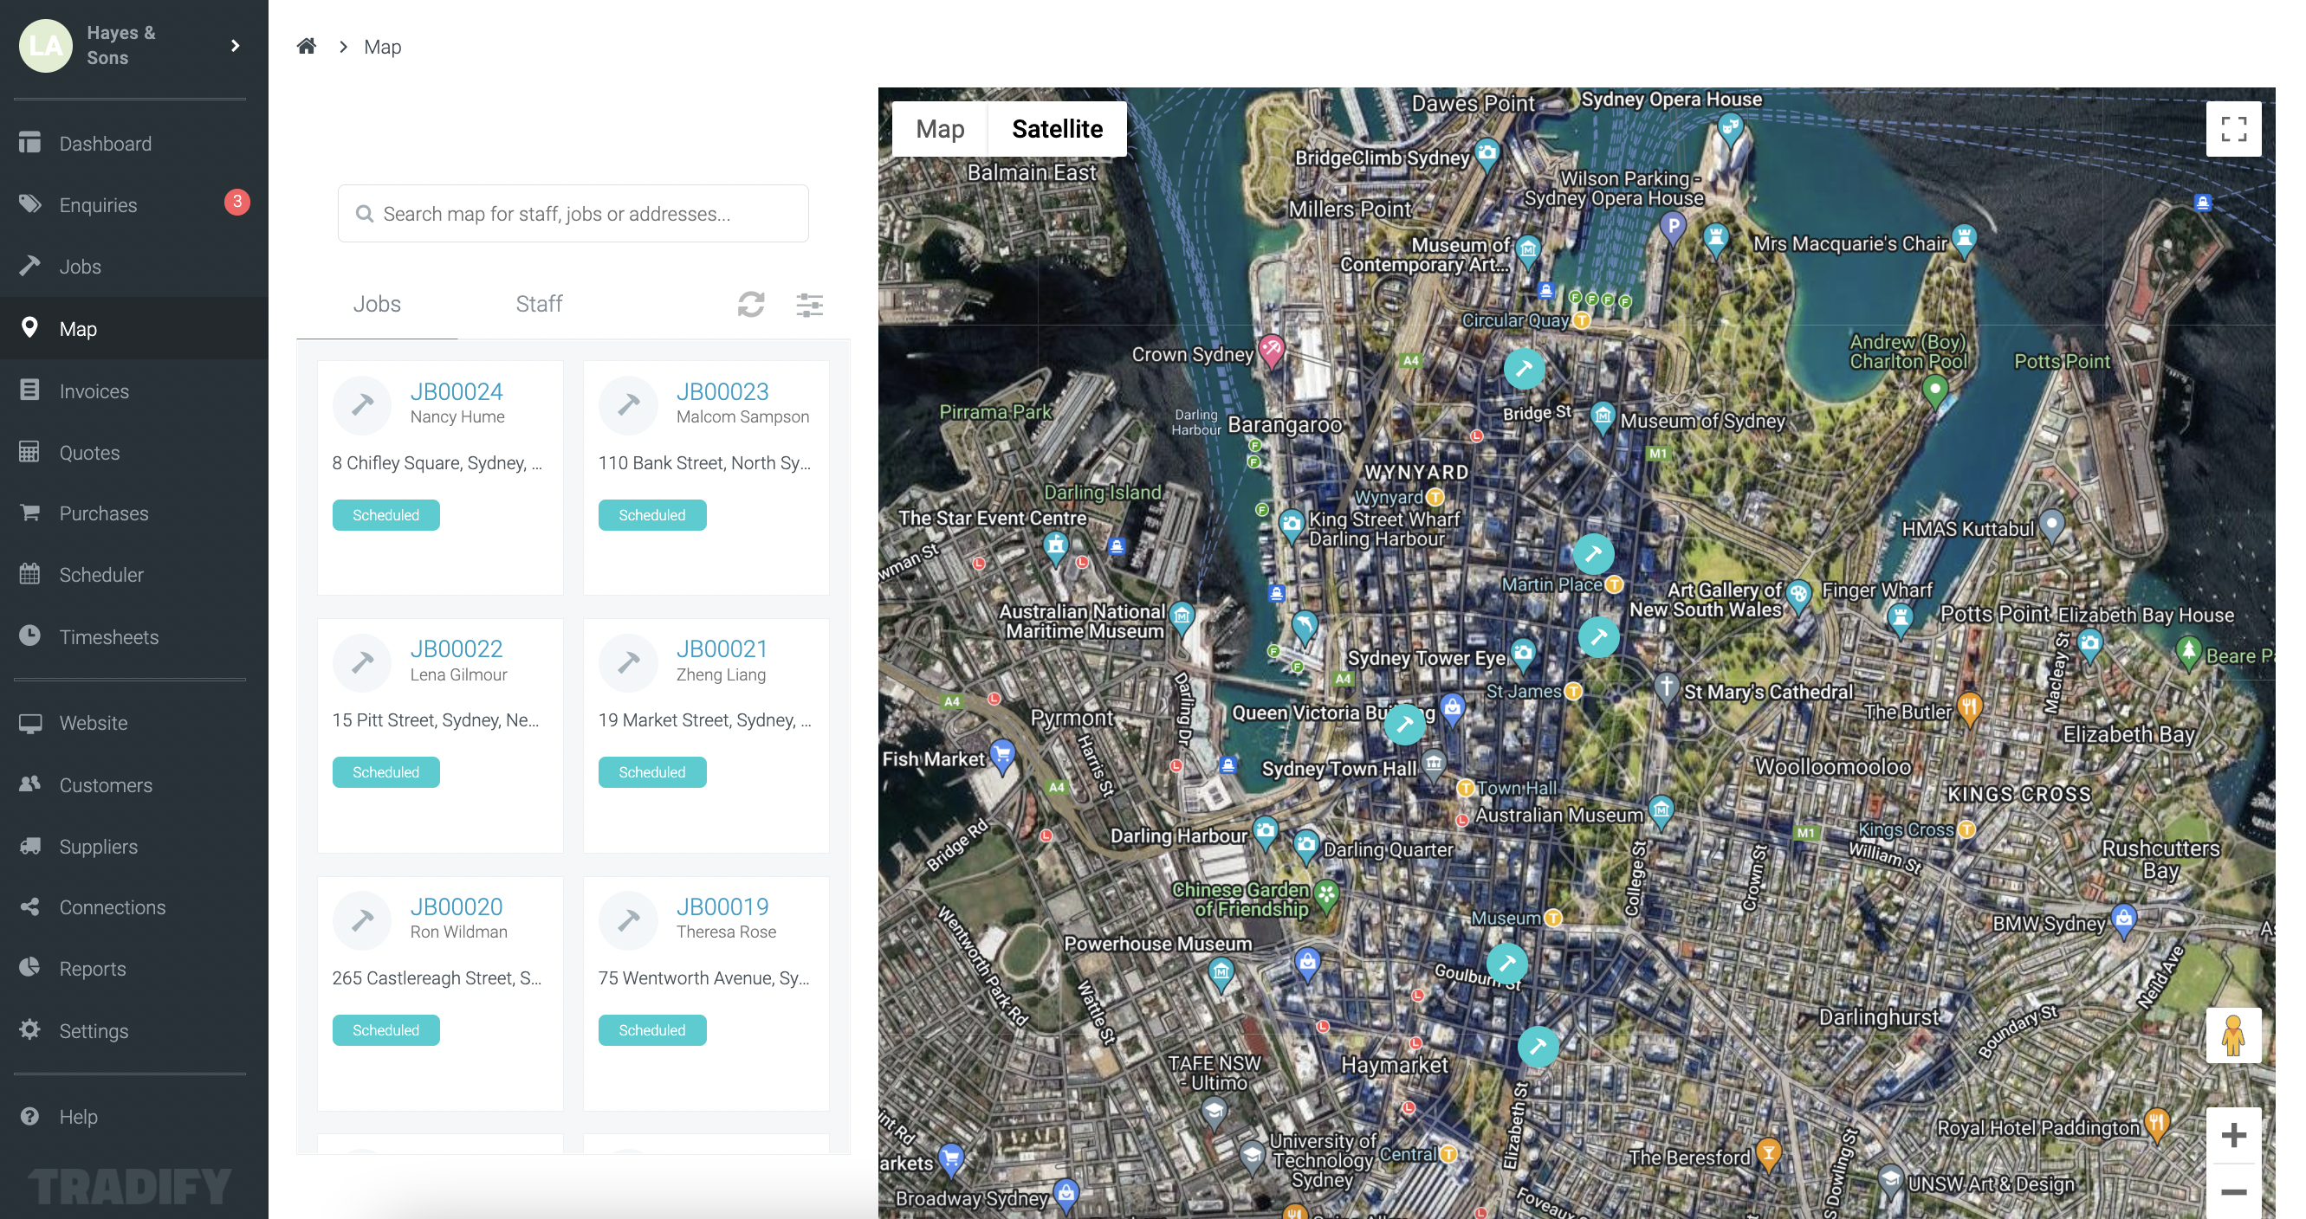Click address '8 Chifley Square, Sydney, ...'

(437, 462)
